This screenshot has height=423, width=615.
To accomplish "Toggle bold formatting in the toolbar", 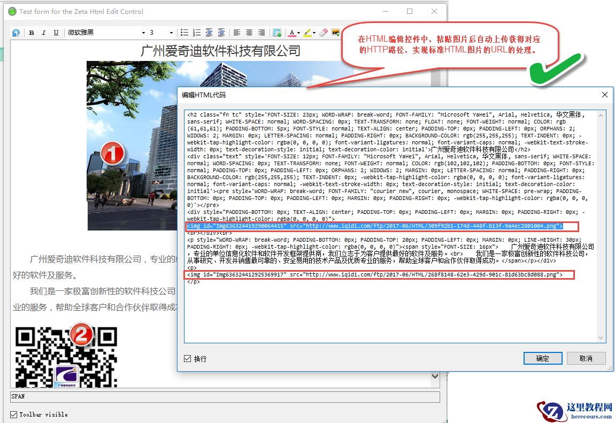I will [x=32, y=33].
